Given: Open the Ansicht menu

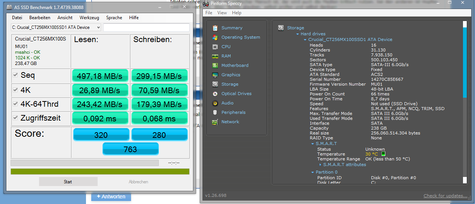Looking at the screenshot, I should [65, 18].
